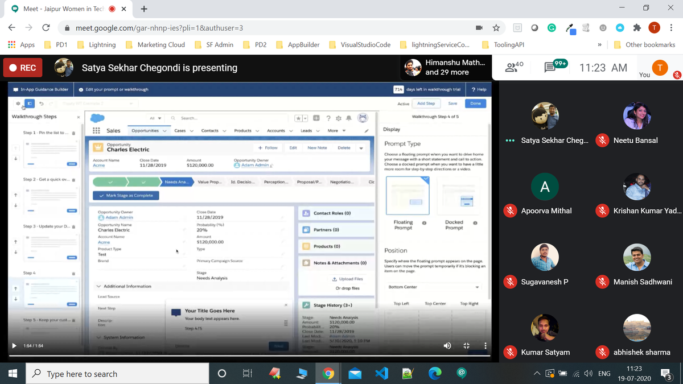Bookmark this page with the star icon

click(x=496, y=28)
